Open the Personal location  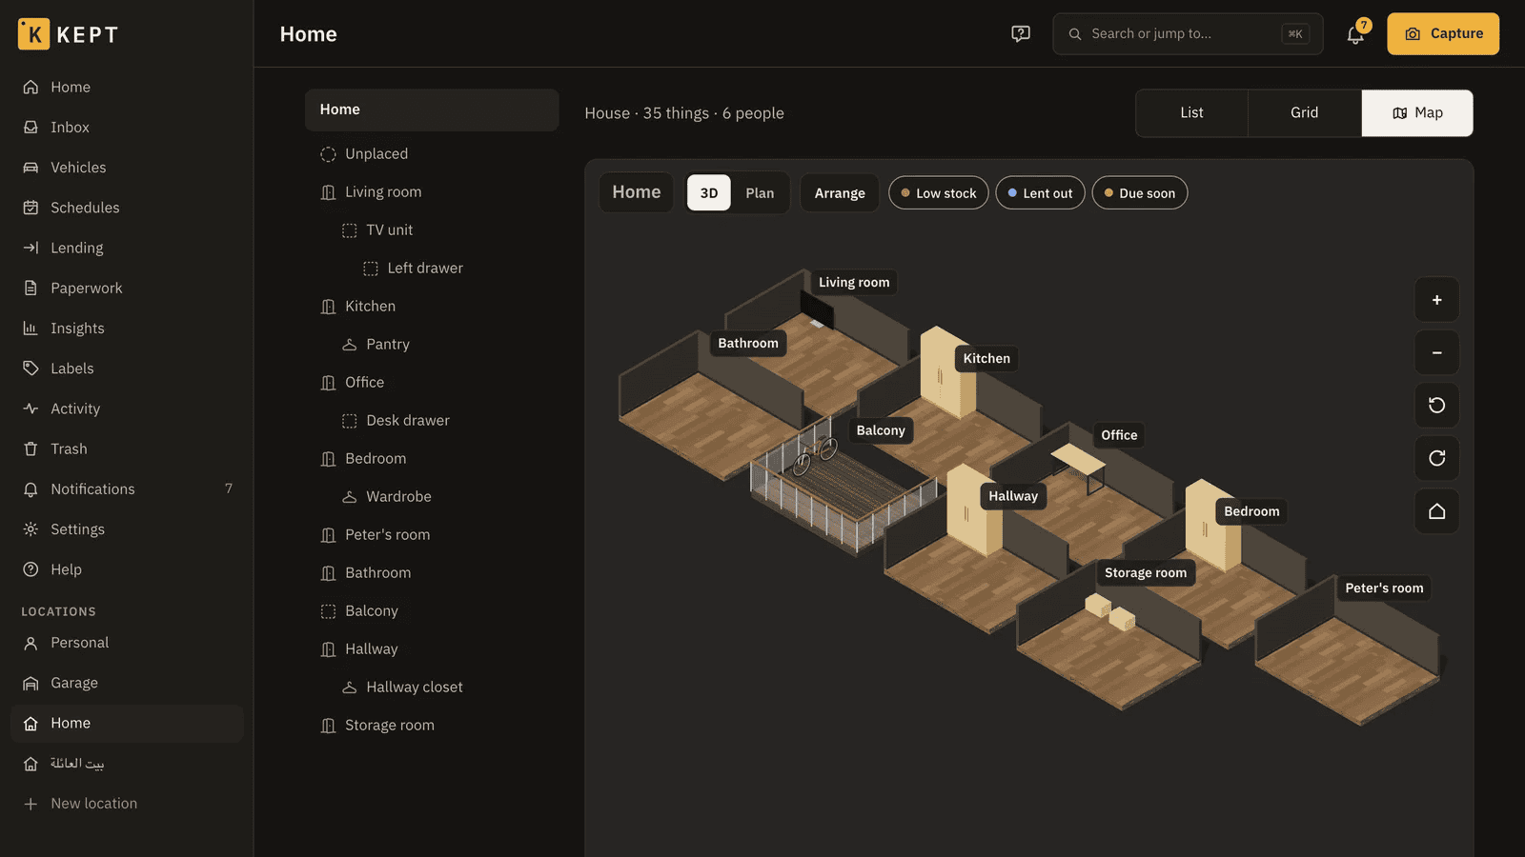(x=127, y=643)
